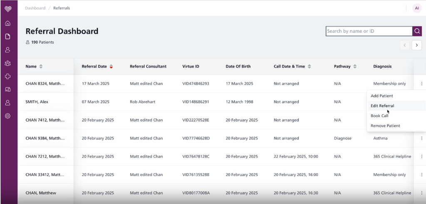The height and width of the screenshot is (204, 426).
Task: Click the add-person icon in sidebar
Action: [7, 50]
